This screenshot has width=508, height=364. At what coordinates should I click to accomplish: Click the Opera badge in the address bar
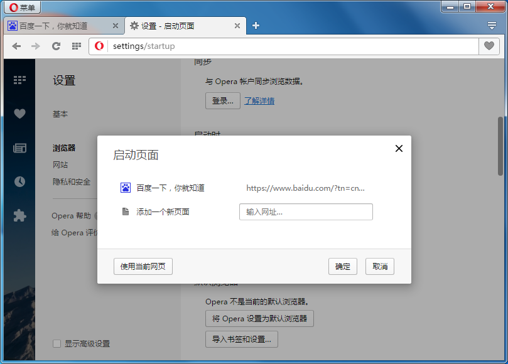99,46
